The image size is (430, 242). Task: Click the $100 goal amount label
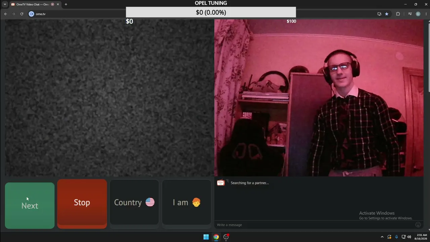[291, 21]
